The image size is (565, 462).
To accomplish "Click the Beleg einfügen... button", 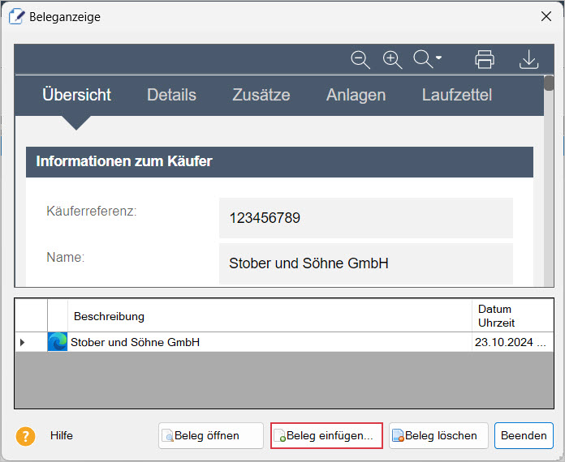I will pyautogui.click(x=326, y=435).
